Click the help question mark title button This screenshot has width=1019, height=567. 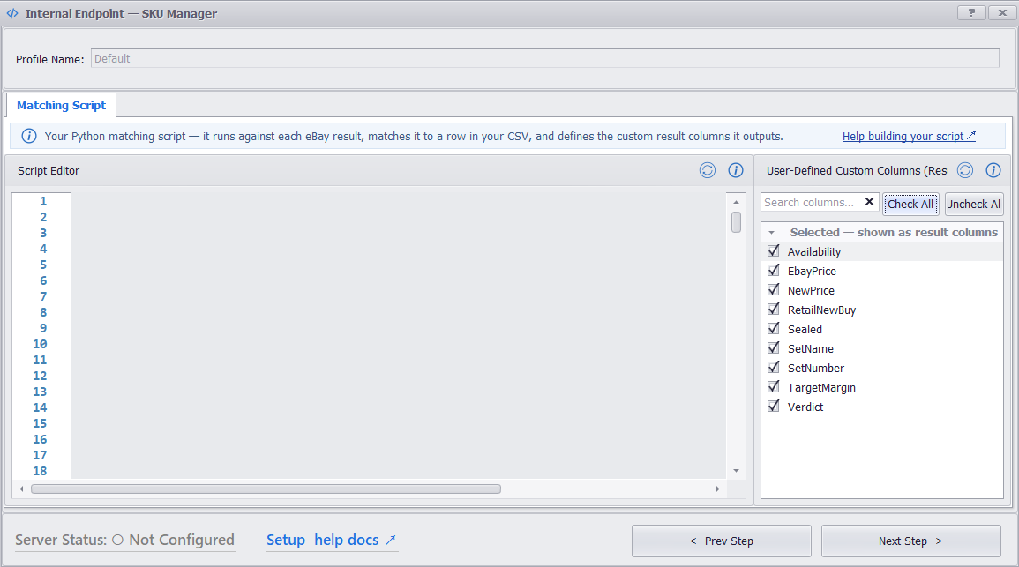pos(971,13)
